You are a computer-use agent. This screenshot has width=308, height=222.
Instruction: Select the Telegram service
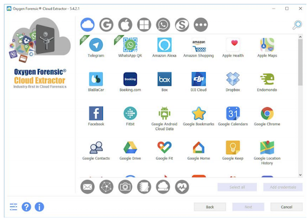[x=96, y=47]
